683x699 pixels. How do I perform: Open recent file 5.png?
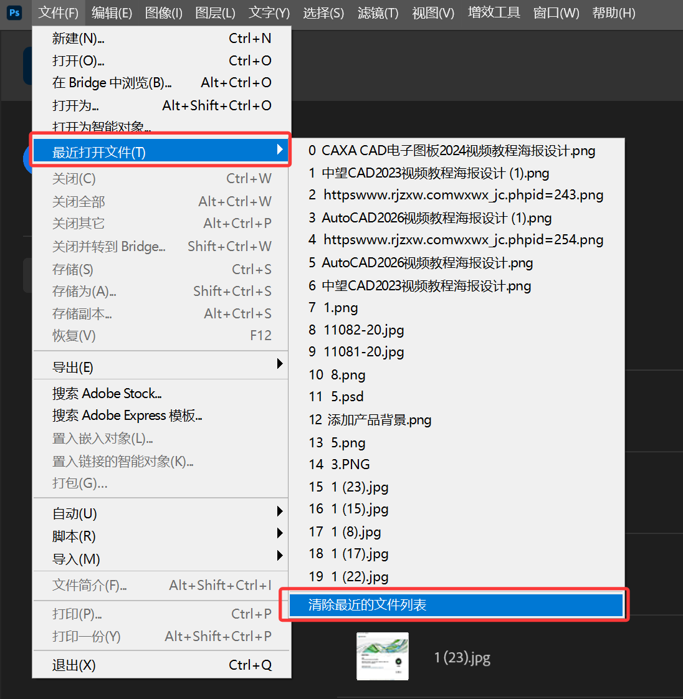tap(457, 442)
